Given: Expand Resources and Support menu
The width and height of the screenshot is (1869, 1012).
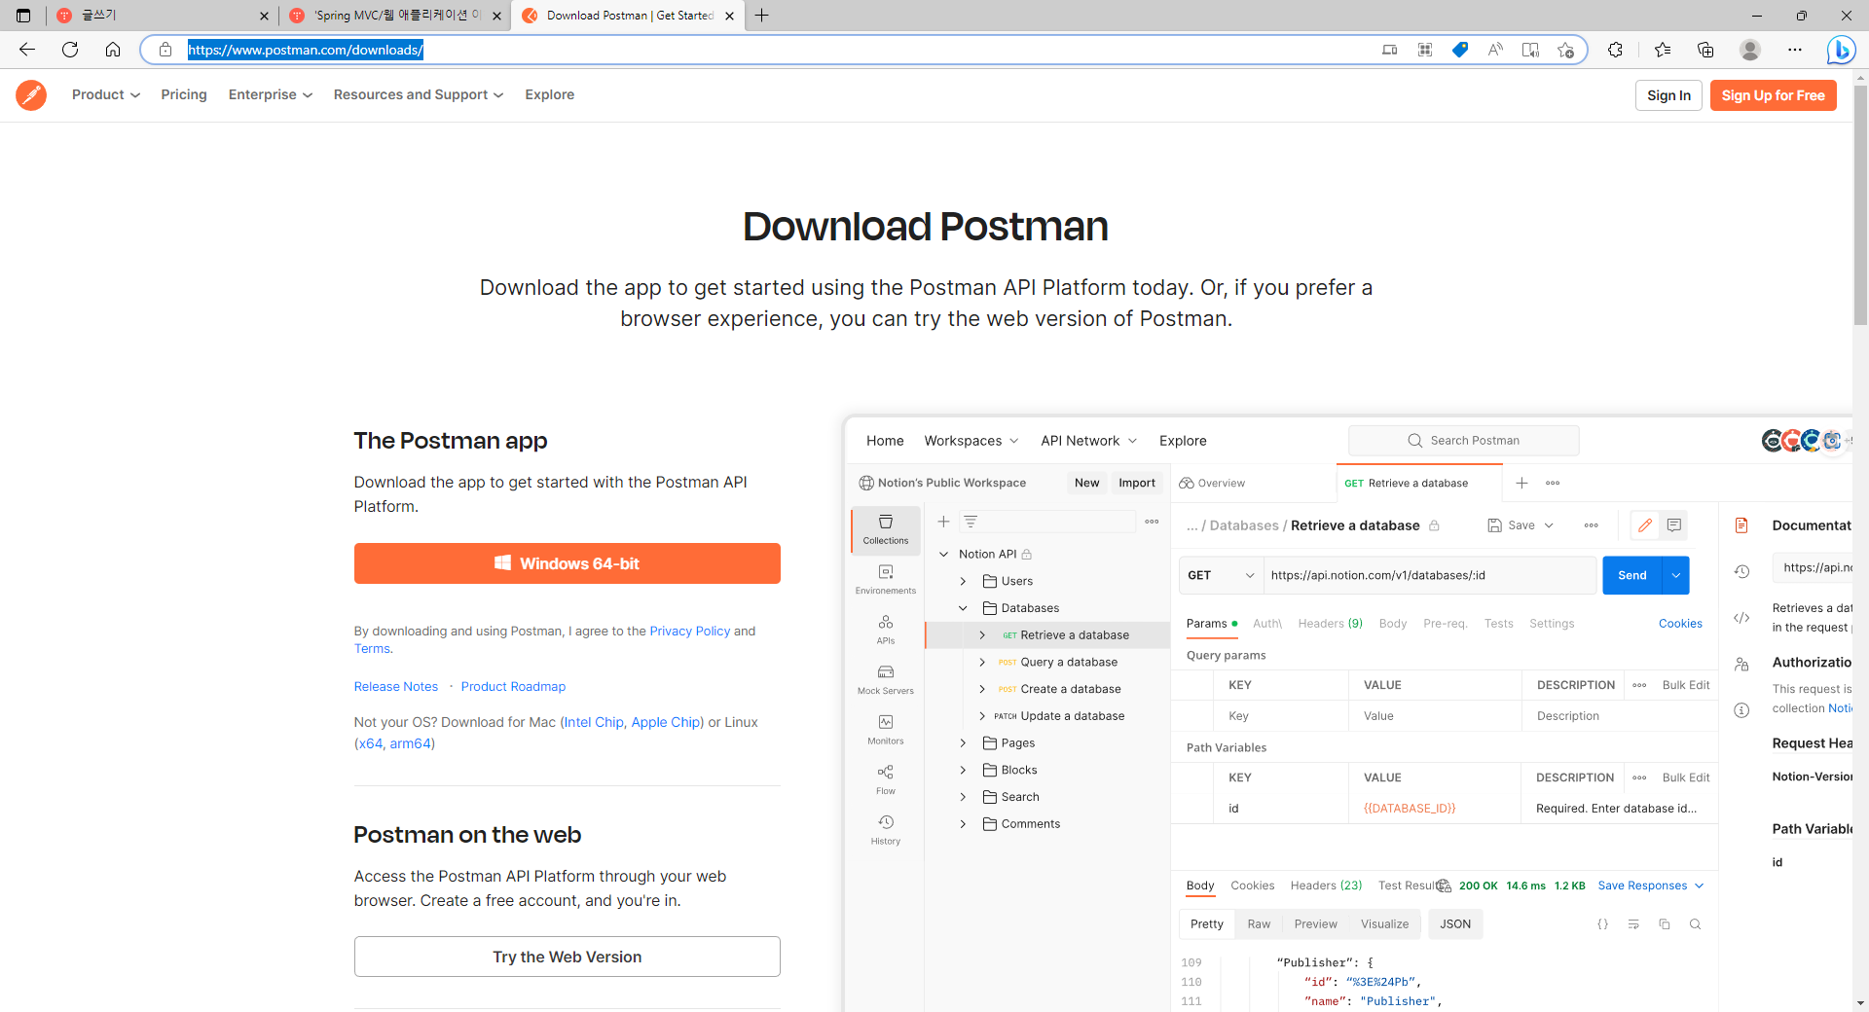Looking at the screenshot, I should click(419, 94).
